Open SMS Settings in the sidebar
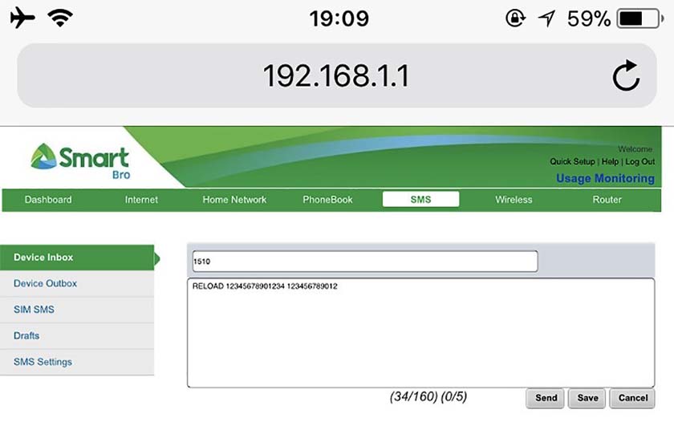674x438 pixels. tap(77, 362)
